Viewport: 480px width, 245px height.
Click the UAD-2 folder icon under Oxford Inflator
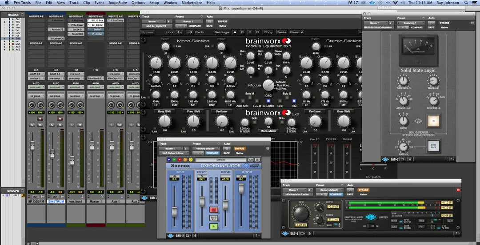188,236
